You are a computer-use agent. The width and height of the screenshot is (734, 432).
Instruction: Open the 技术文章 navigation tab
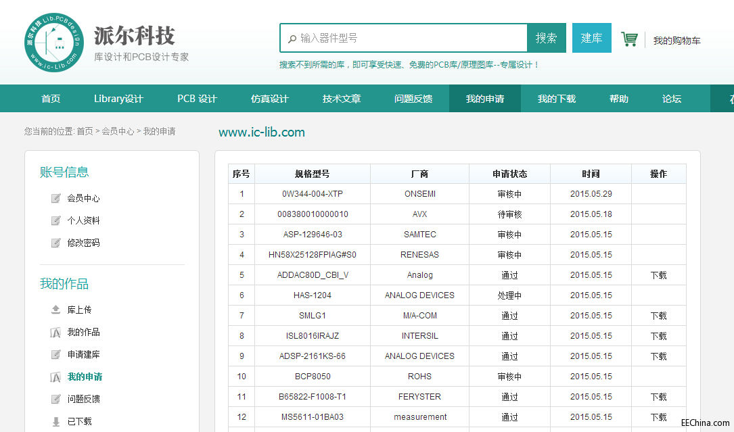(x=341, y=99)
